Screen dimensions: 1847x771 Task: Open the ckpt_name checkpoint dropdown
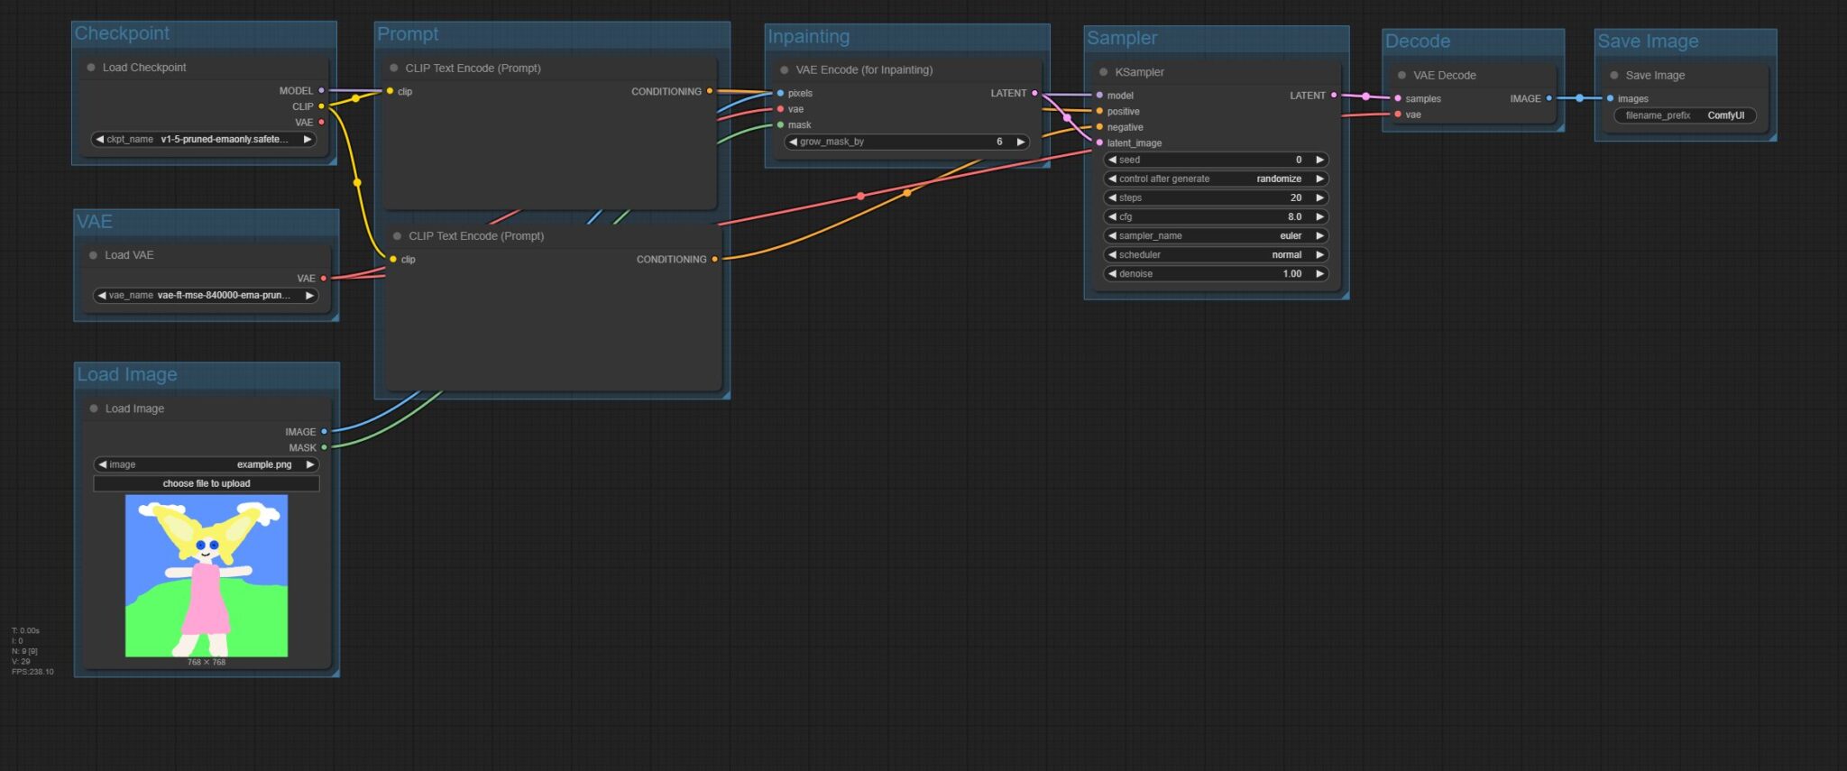(x=204, y=140)
